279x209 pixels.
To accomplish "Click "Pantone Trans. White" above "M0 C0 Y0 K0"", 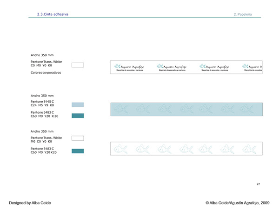I will coord(46,138).
